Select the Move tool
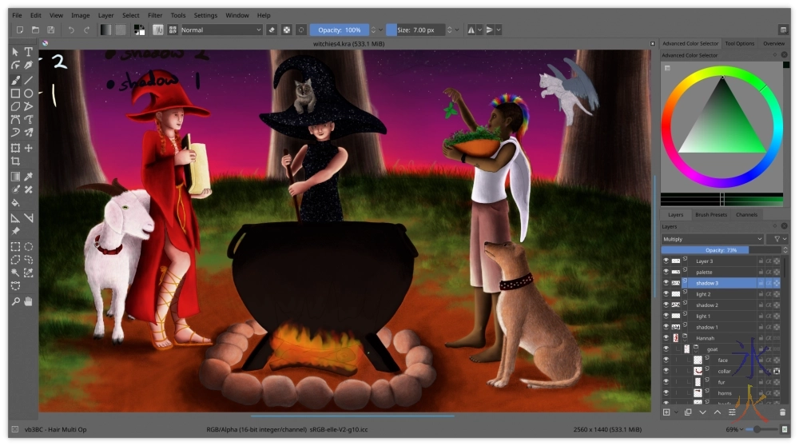Screen dimensions: 799x446 [29, 148]
